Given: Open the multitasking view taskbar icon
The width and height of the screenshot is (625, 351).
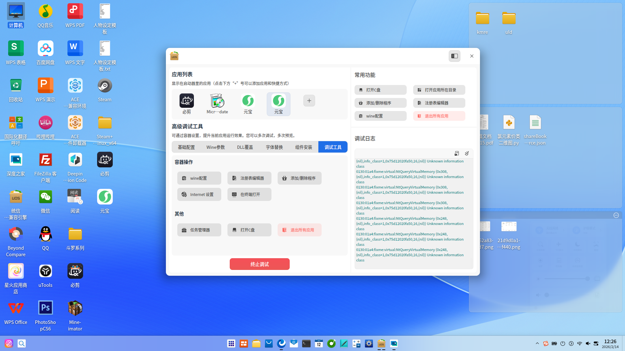Looking at the screenshot, I should coord(244,344).
